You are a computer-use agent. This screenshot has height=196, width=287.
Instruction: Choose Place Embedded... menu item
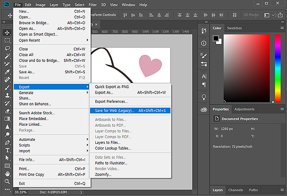(x=52, y=119)
